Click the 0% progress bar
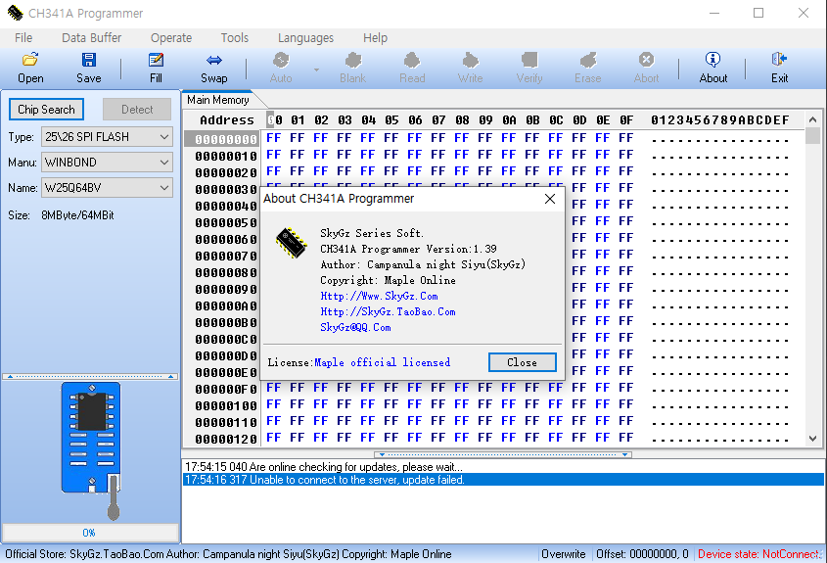The height and width of the screenshot is (563, 827). [x=90, y=533]
